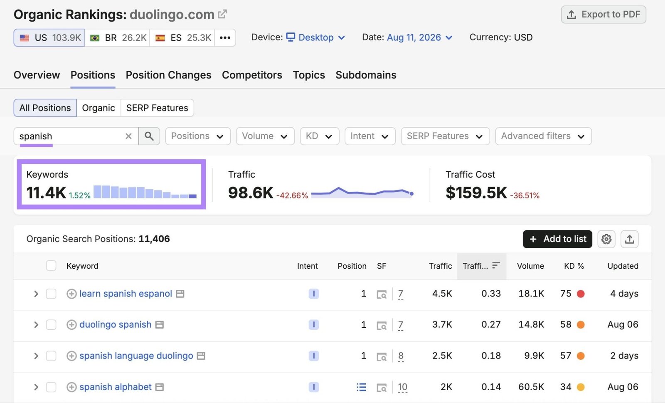This screenshot has height=403, width=665.
Task: Select the SERP Features positions tab
Action: pos(157,108)
